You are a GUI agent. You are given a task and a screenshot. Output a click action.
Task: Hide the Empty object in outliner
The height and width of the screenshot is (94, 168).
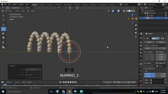[166, 16]
